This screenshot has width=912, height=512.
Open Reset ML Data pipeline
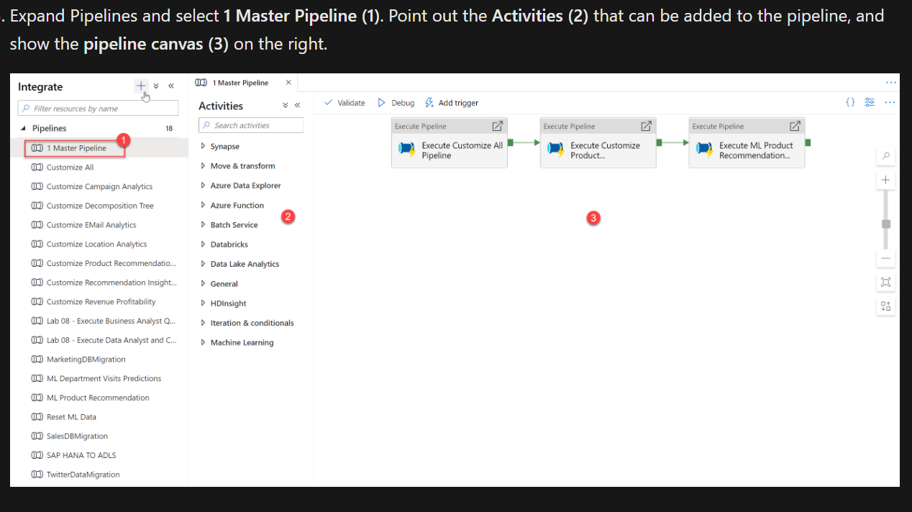click(x=71, y=417)
